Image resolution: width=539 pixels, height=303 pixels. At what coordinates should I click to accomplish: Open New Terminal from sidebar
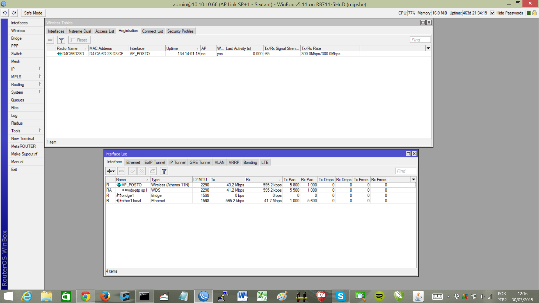tap(22, 139)
